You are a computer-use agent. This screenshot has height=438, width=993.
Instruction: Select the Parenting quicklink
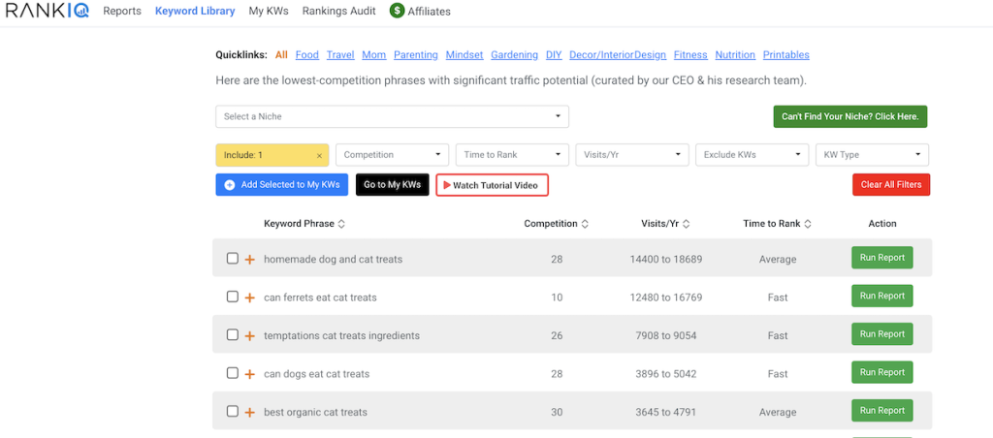point(416,55)
